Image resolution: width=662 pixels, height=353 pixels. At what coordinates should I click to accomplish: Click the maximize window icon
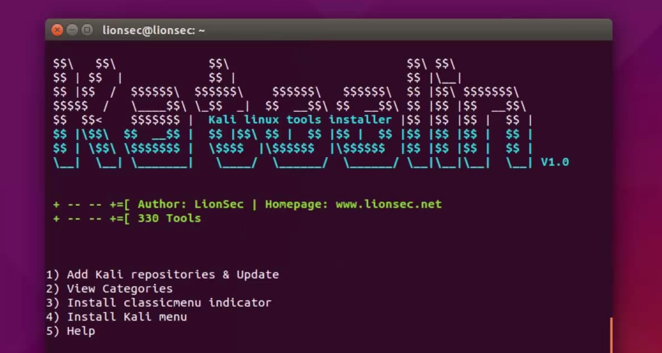click(87, 30)
